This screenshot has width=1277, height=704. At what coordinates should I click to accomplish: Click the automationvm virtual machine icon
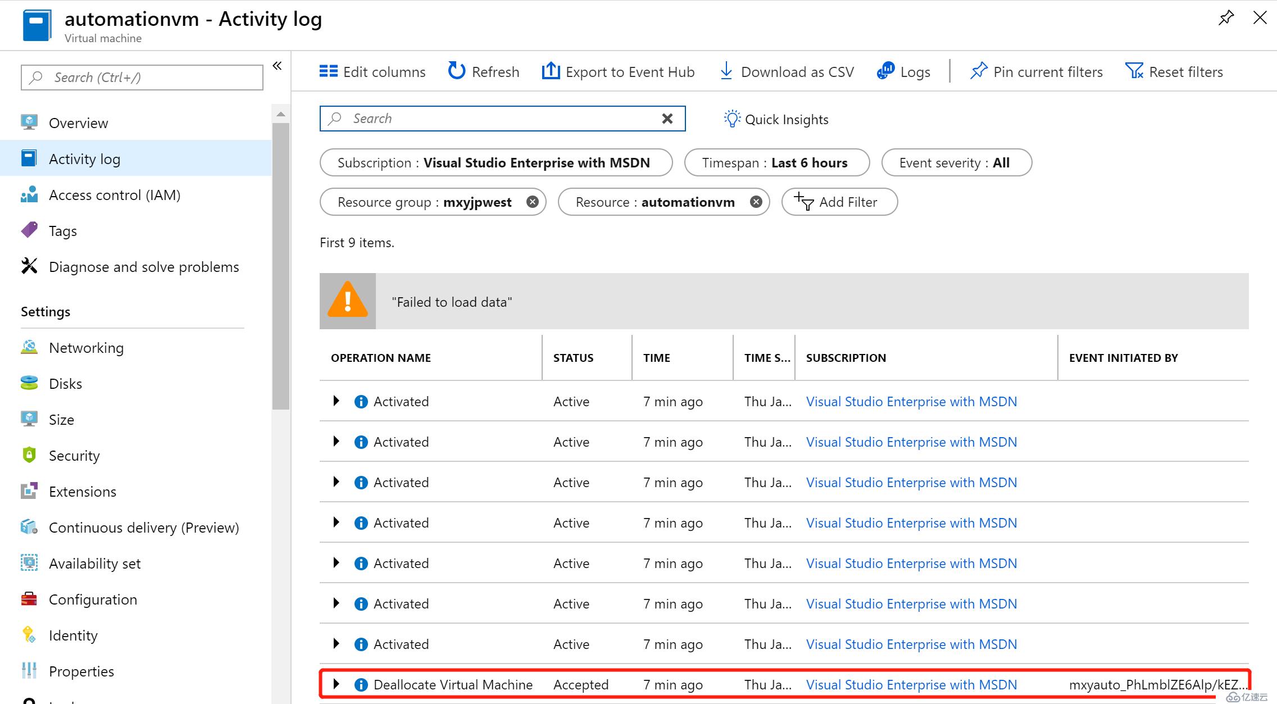[37, 26]
